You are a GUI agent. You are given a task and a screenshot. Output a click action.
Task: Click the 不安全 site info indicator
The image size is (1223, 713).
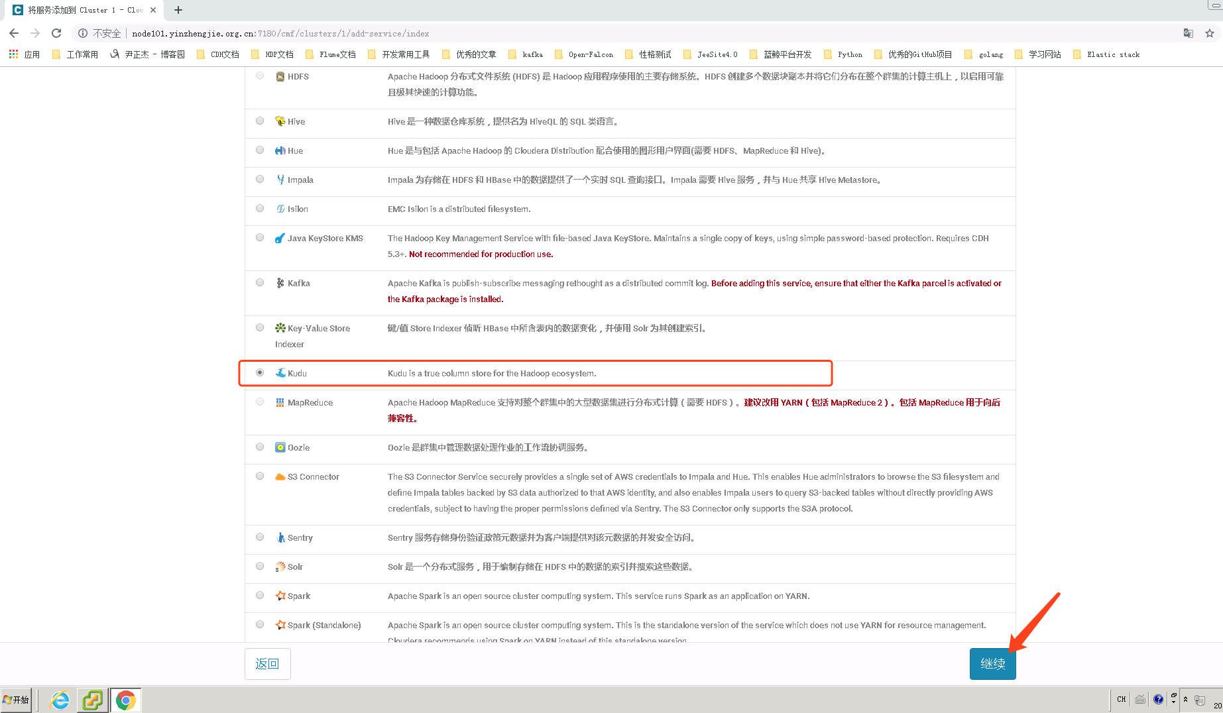point(100,33)
